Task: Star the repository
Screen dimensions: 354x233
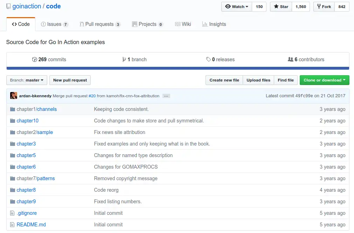Action: 281,7
